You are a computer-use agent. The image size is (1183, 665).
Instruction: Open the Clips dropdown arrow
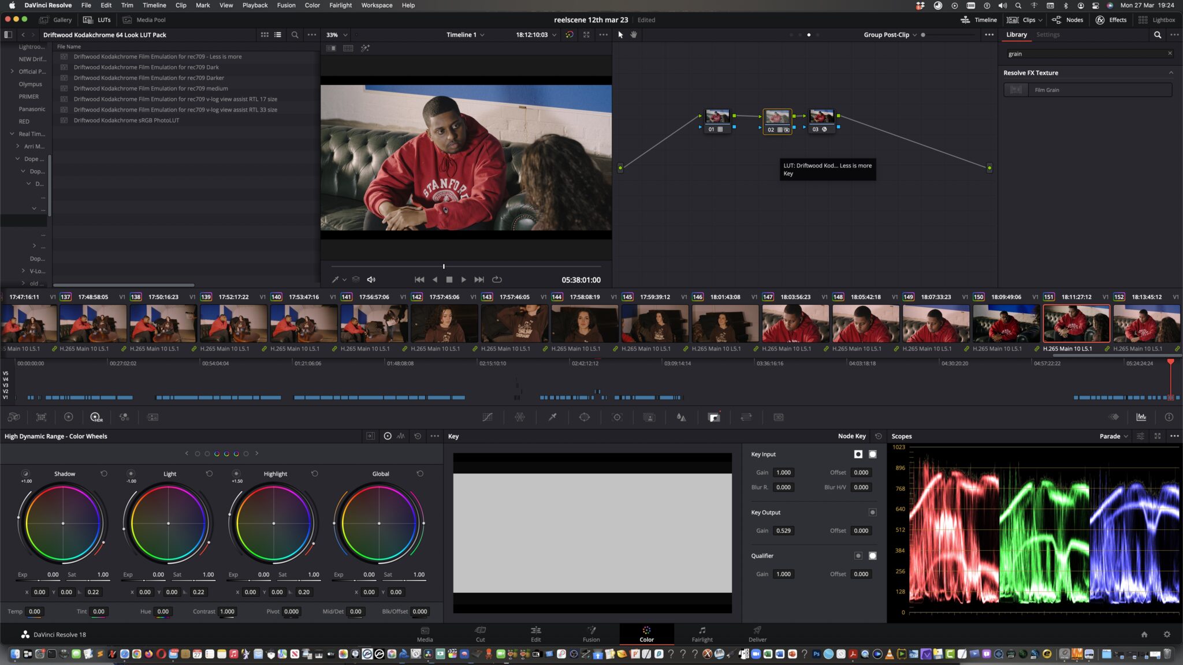[1040, 19]
